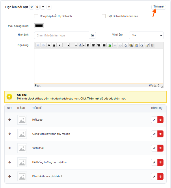Edit Hệ thống trường học nội khu
This screenshot has width=171, height=188.
pyautogui.click(x=154, y=162)
